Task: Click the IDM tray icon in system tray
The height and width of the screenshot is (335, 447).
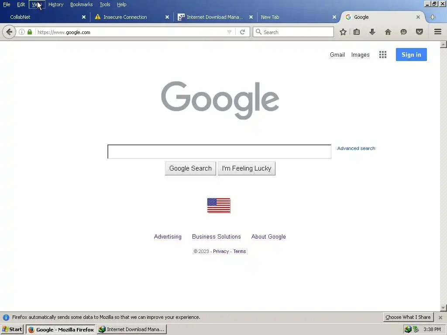Action: (408, 329)
